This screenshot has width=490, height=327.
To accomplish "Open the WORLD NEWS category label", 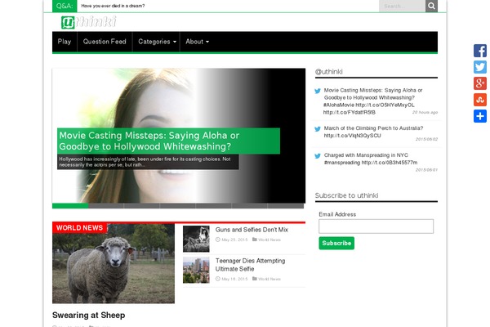I will click(79, 228).
